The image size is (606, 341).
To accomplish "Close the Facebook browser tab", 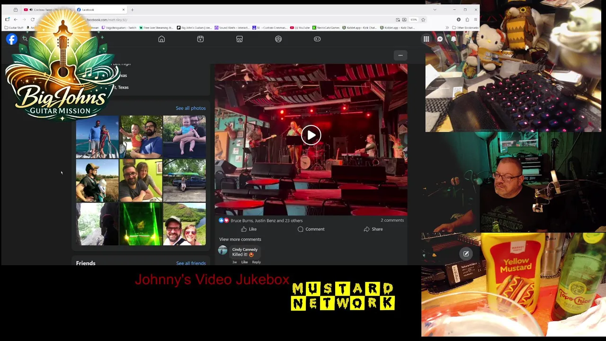I will click(x=124, y=9).
